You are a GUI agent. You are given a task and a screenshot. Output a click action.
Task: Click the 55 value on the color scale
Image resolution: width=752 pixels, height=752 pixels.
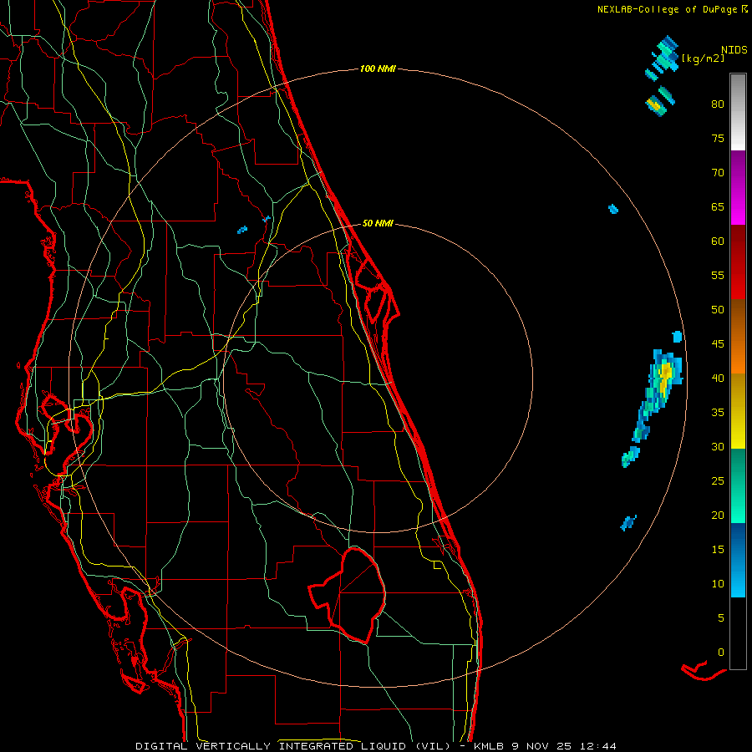point(718,275)
